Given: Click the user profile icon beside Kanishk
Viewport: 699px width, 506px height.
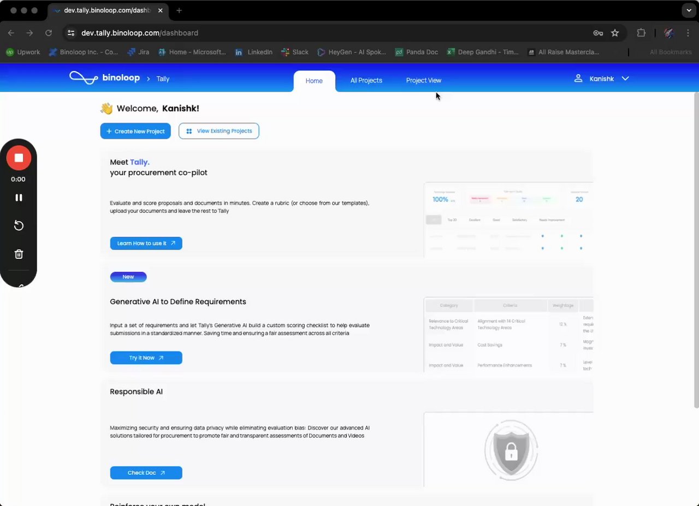Looking at the screenshot, I should click(578, 79).
